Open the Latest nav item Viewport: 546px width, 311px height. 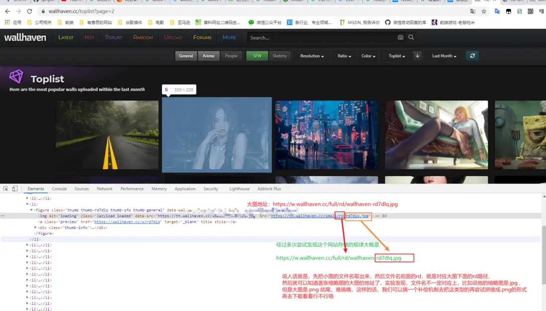click(x=66, y=37)
